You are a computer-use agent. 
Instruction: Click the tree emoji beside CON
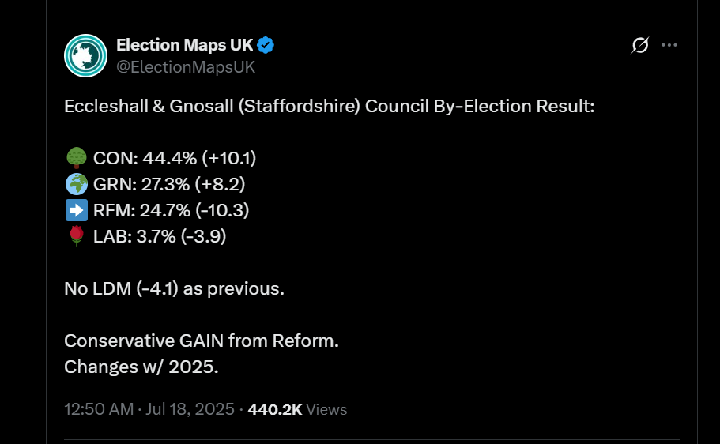click(x=76, y=158)
